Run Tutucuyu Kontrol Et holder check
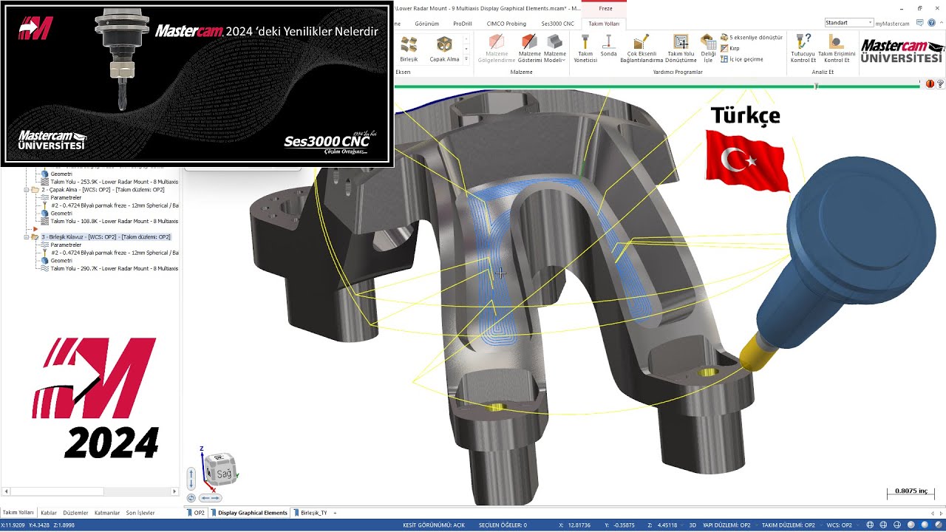 [803, 49]
